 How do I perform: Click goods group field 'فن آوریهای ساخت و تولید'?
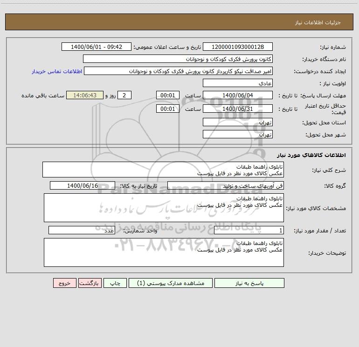point(226,185)
